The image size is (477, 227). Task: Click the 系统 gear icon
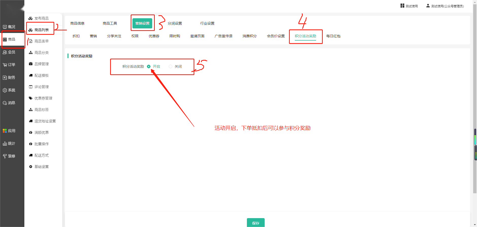[5, 90]
